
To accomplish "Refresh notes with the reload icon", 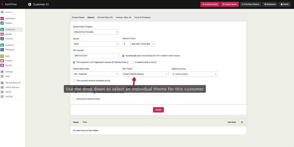I will (242, 122).
